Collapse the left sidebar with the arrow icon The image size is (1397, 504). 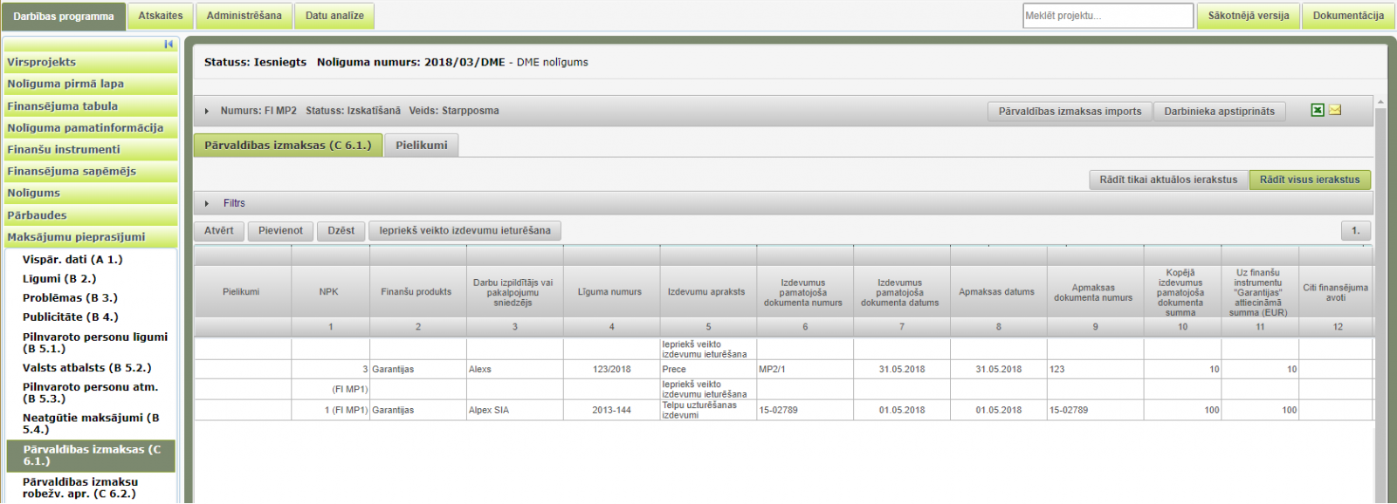pyautogui.click(x=169, y=44)
